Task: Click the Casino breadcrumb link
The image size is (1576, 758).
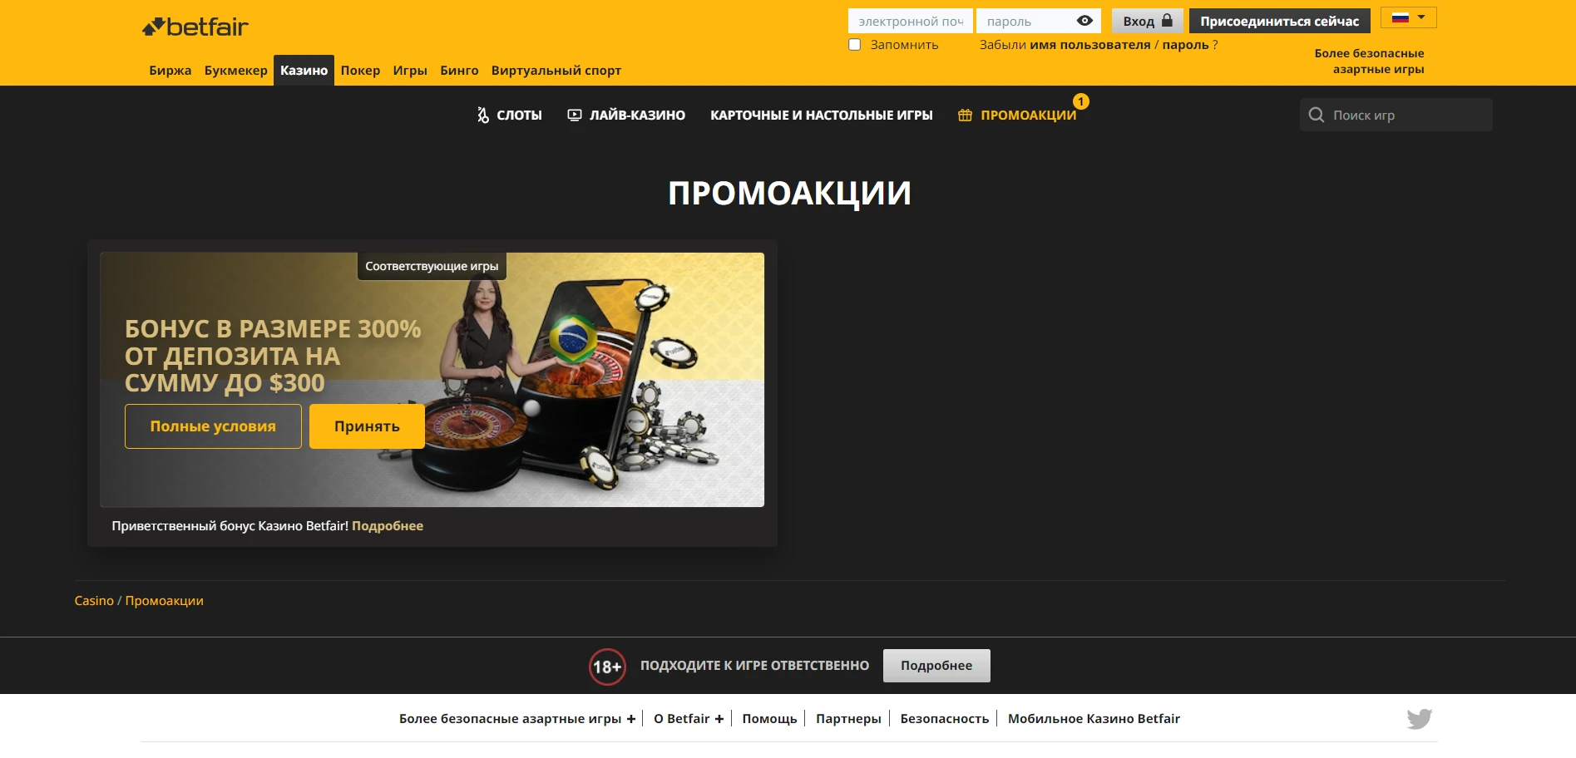Action: click(x=94, y=601)
